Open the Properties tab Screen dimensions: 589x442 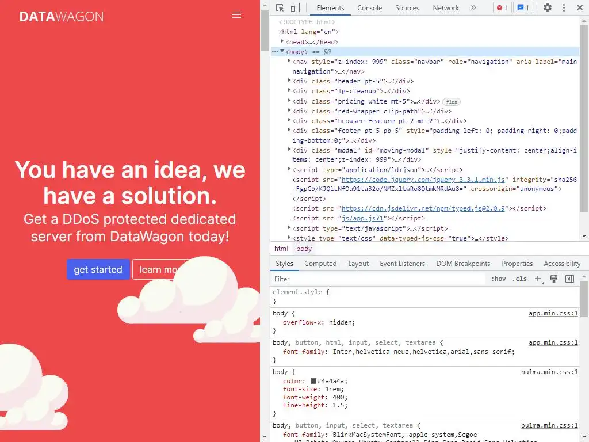click(x=517, y=264)
